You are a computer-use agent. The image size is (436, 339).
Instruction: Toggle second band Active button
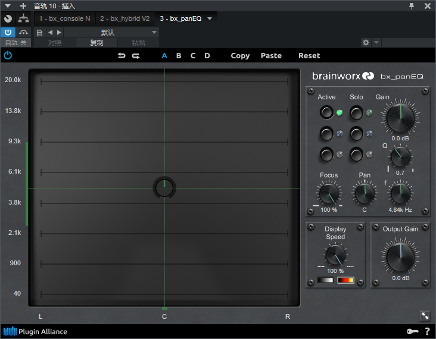(x=327, y=134)
